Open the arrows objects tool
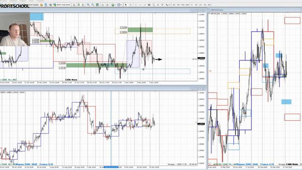302x170 pixels. click(x=167, y=5)
